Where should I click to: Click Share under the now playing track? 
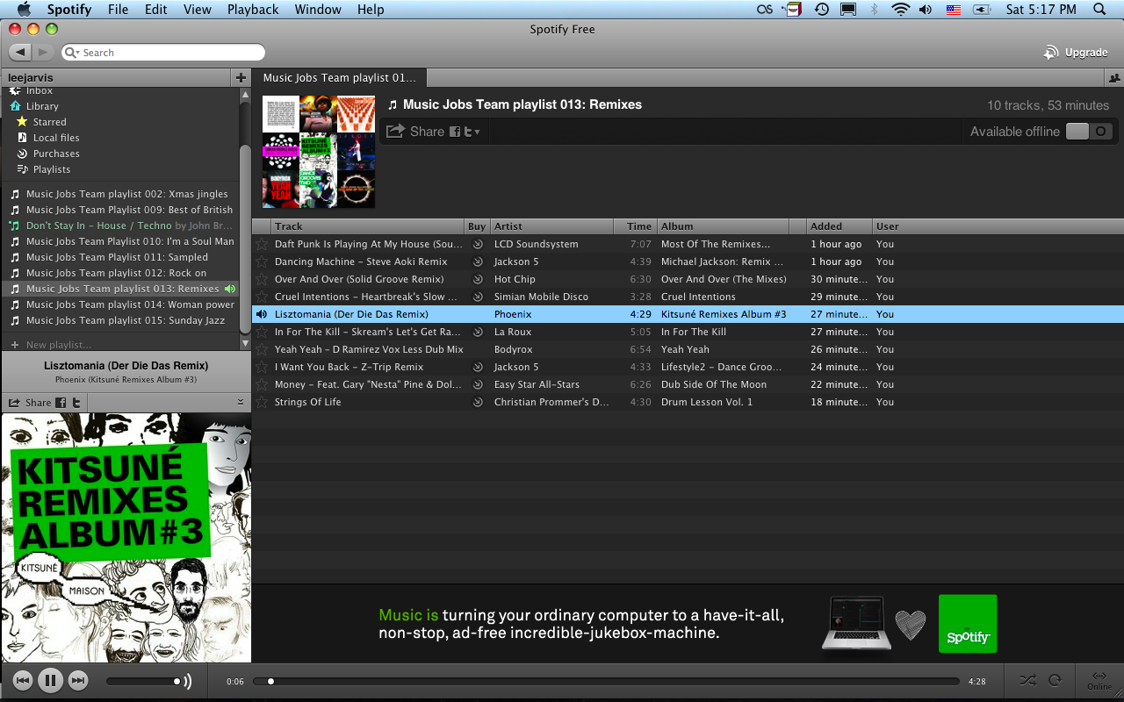click(30, 403)
